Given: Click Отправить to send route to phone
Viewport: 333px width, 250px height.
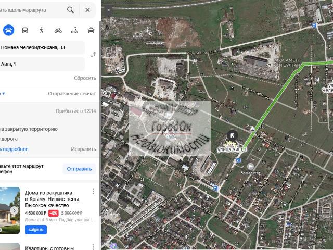Looking at the screenshot, I should point(79,169).
